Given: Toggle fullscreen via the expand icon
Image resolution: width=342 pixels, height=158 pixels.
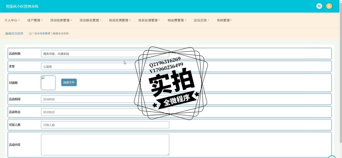Looking at the screenshot, I should (x=319, y=6).
